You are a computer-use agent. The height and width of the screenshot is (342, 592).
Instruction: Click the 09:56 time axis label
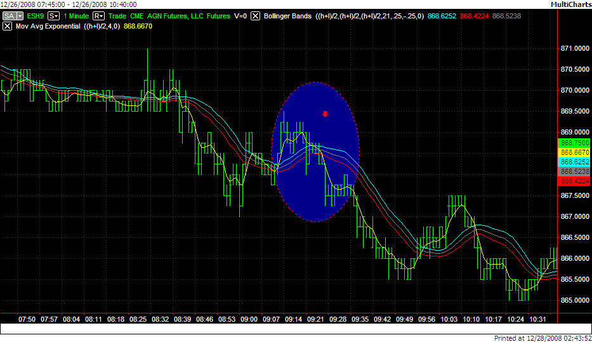(x=426, y=319)
